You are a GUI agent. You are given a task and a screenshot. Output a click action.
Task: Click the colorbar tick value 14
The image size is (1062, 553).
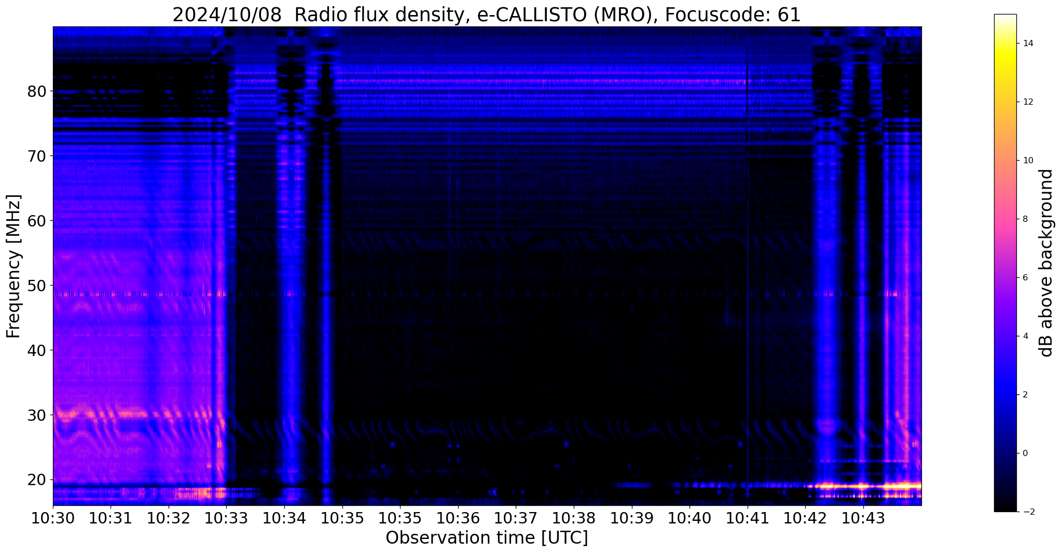click(x=1027, y=44)
